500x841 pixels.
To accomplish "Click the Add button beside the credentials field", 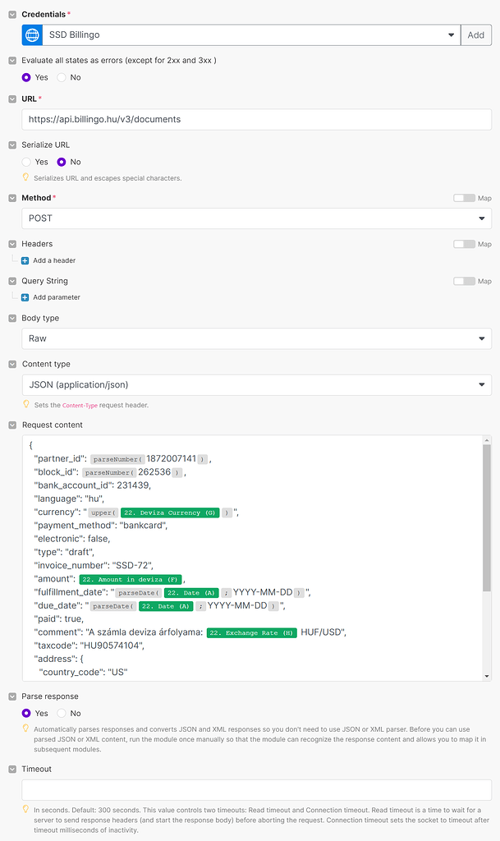I will pos(476,34).
